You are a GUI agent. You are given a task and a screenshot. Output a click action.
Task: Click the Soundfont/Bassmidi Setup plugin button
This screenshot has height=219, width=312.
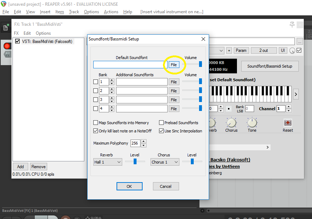point(270,66)
